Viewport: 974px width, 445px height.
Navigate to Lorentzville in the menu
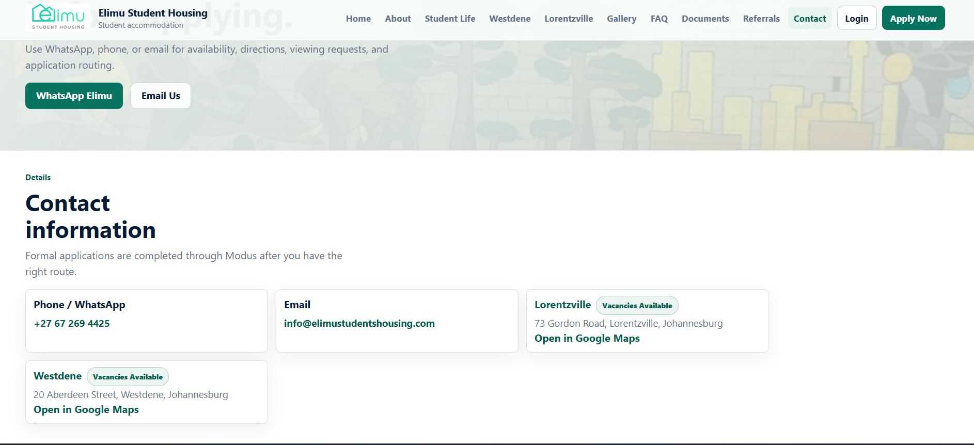tap(569, 19)
